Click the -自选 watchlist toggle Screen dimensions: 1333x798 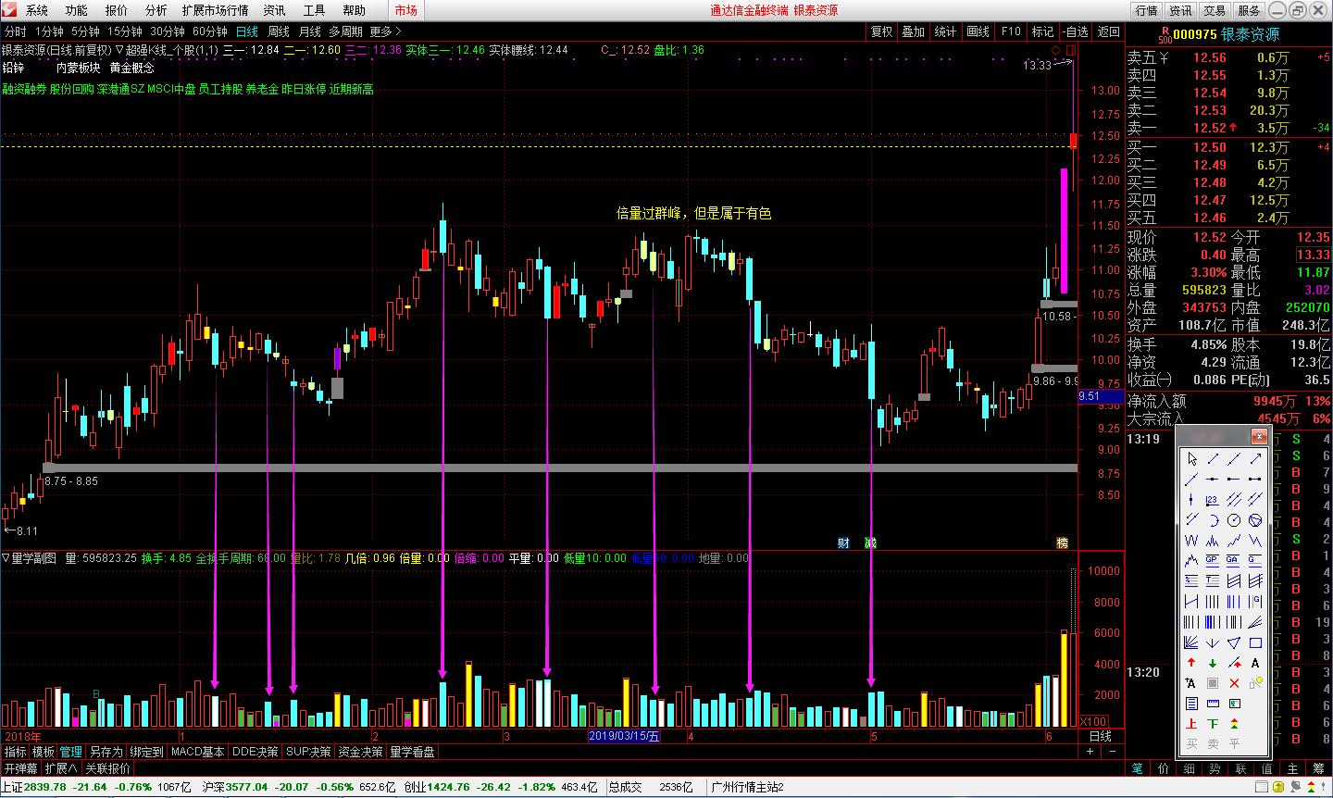[1076, 31]
